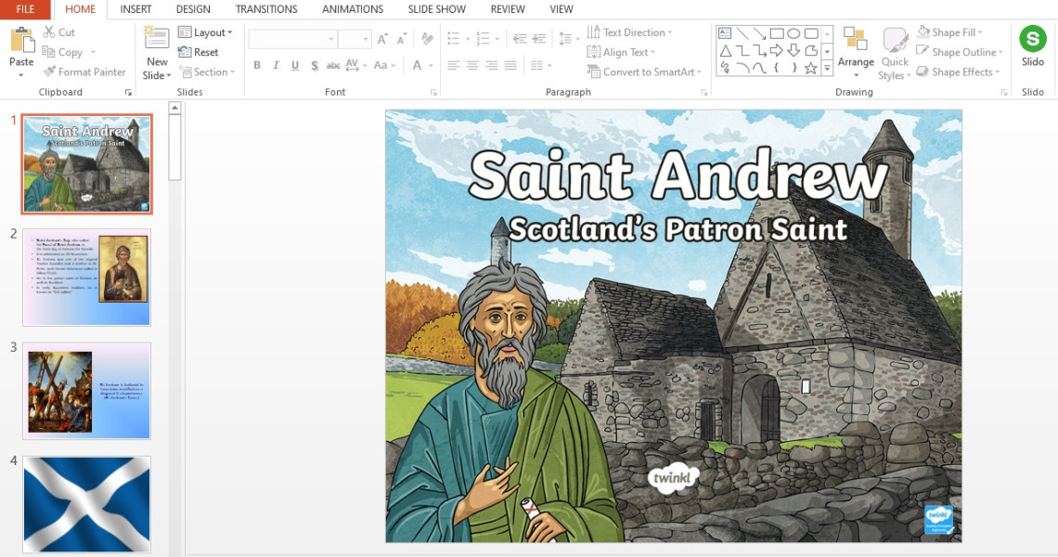Open Text Direction menu

[630, 32]
